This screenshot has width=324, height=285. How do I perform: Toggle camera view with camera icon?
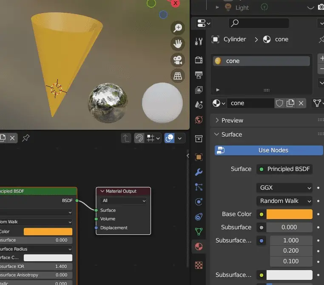click(178, 60)
